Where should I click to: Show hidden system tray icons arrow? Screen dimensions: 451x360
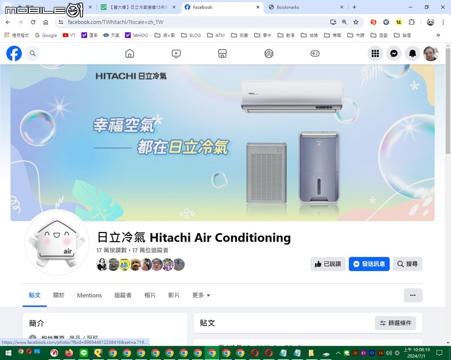338,353
